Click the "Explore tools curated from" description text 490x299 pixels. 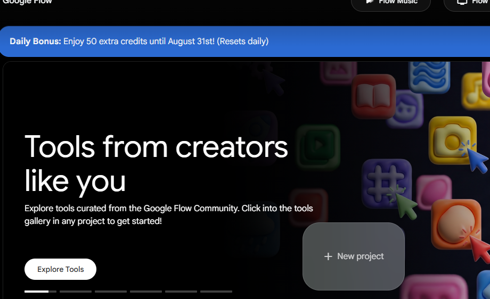[x=169, y=215]
